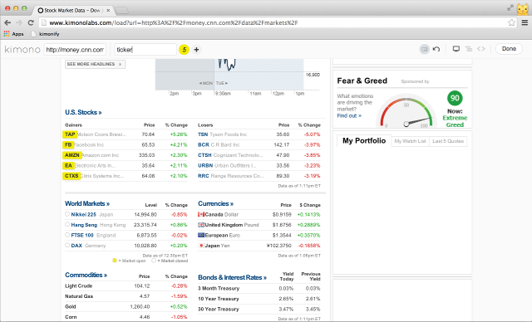The width and height of the screenshot is (532, 322).
Task: Open the Fear & Greed Find out link
Action: click(x=349, y=116)
